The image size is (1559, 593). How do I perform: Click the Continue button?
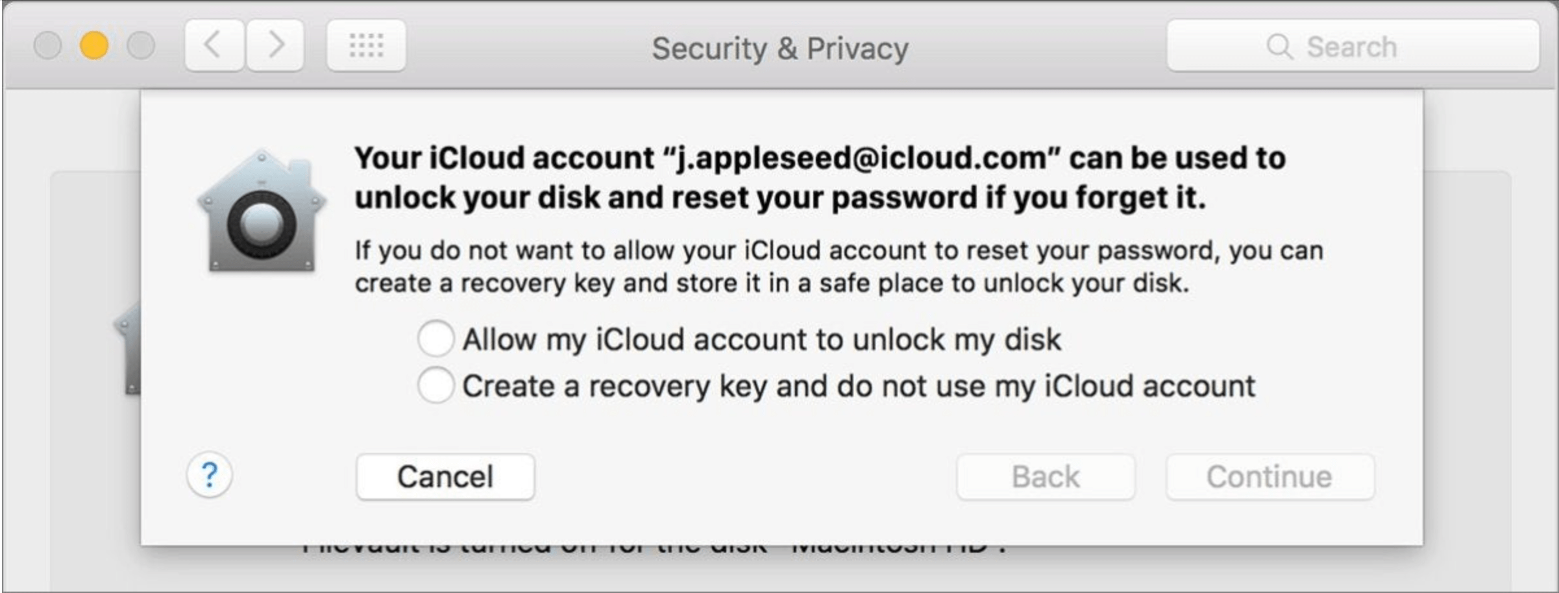(1270, 477)
